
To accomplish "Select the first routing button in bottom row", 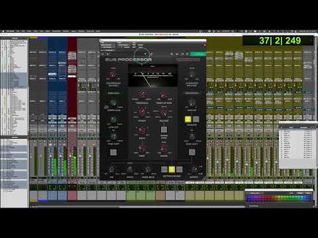I will [x=164, y=169].
